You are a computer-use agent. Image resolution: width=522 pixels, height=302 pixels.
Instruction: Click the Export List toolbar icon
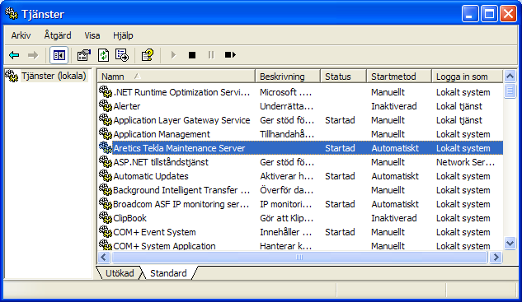click(122, 55)
